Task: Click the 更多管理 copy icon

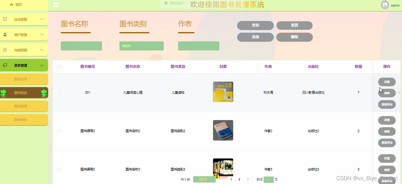Action: (5, 65)
